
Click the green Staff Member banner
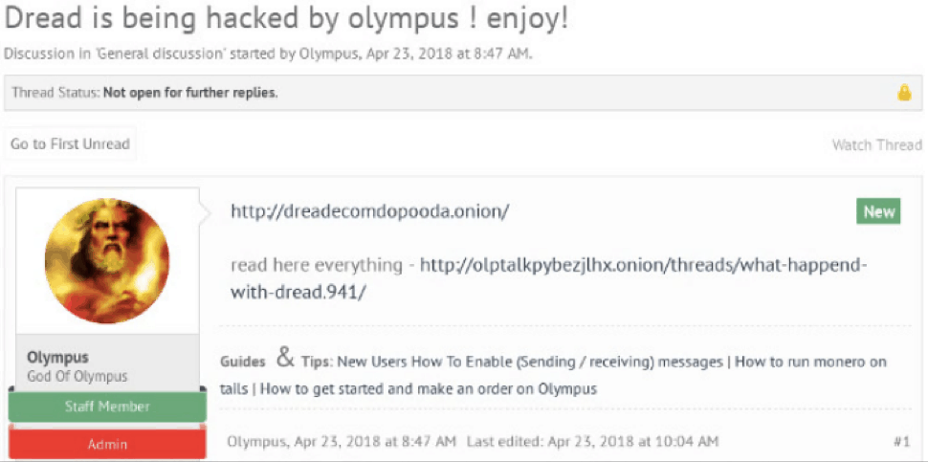pyautogui.click(x=107, y=407)
